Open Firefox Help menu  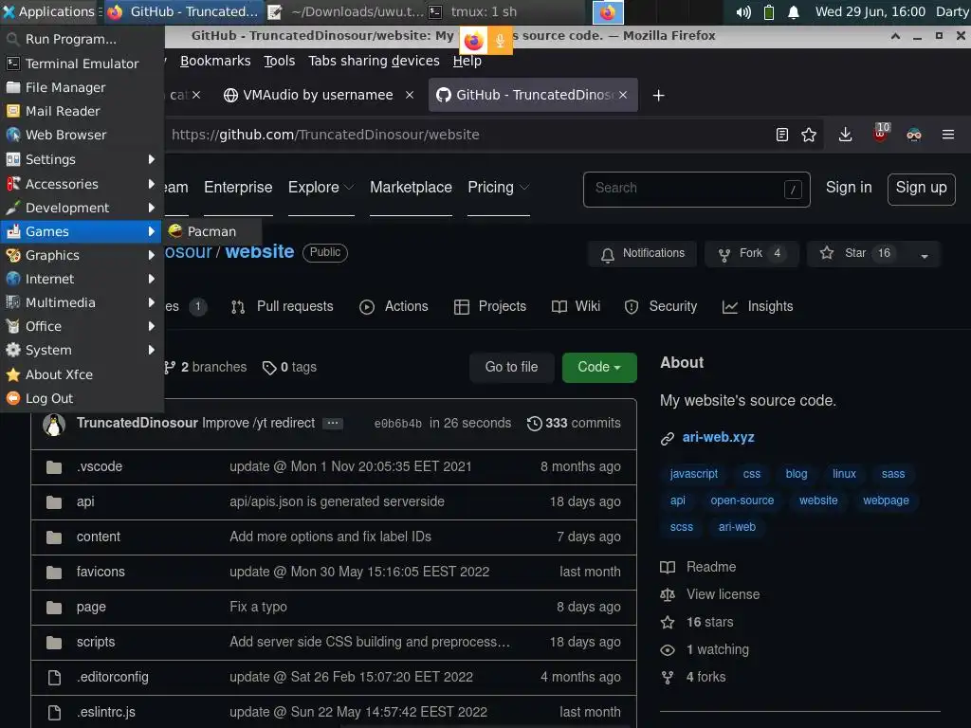coord(467,61)
